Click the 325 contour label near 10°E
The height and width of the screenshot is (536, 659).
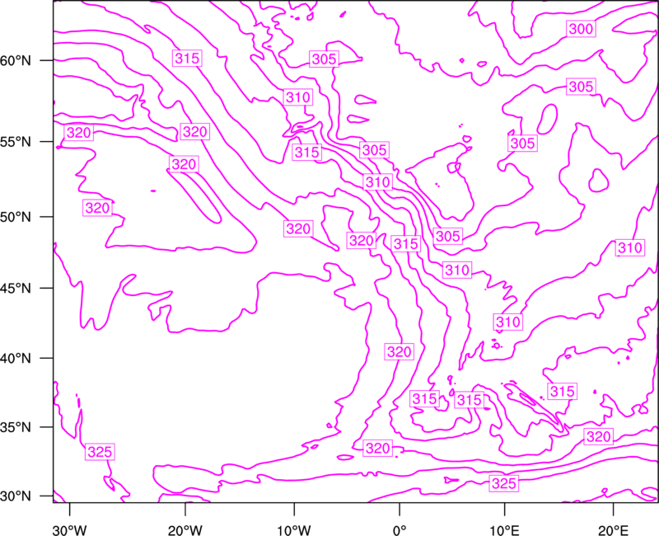point(503,483)
